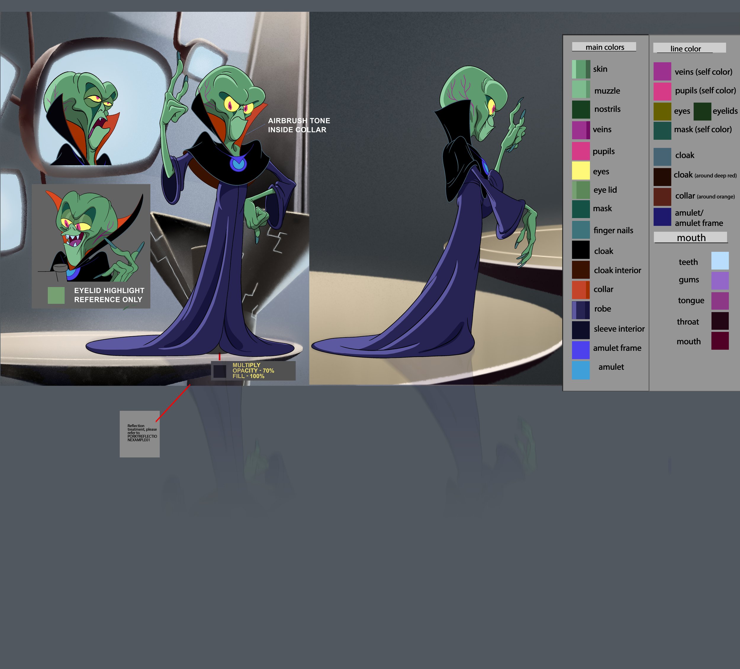This screenshot has height=669, width=740.
Task: Click the skin color swatch
Action: tap(581, 69)
